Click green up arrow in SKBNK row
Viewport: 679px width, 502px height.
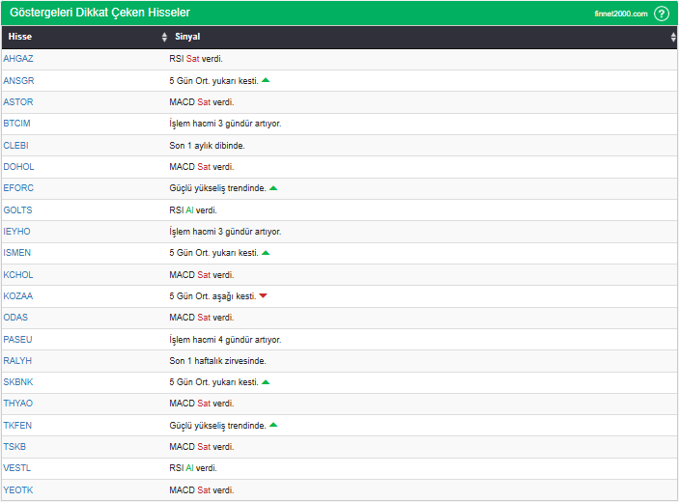tap(266, 382)
